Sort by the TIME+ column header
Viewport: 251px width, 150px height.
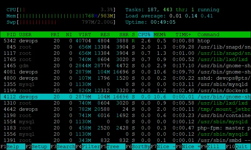(x=183, y=35)
